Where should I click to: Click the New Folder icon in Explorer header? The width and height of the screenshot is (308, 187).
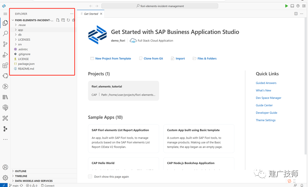[x=63, y=20]
